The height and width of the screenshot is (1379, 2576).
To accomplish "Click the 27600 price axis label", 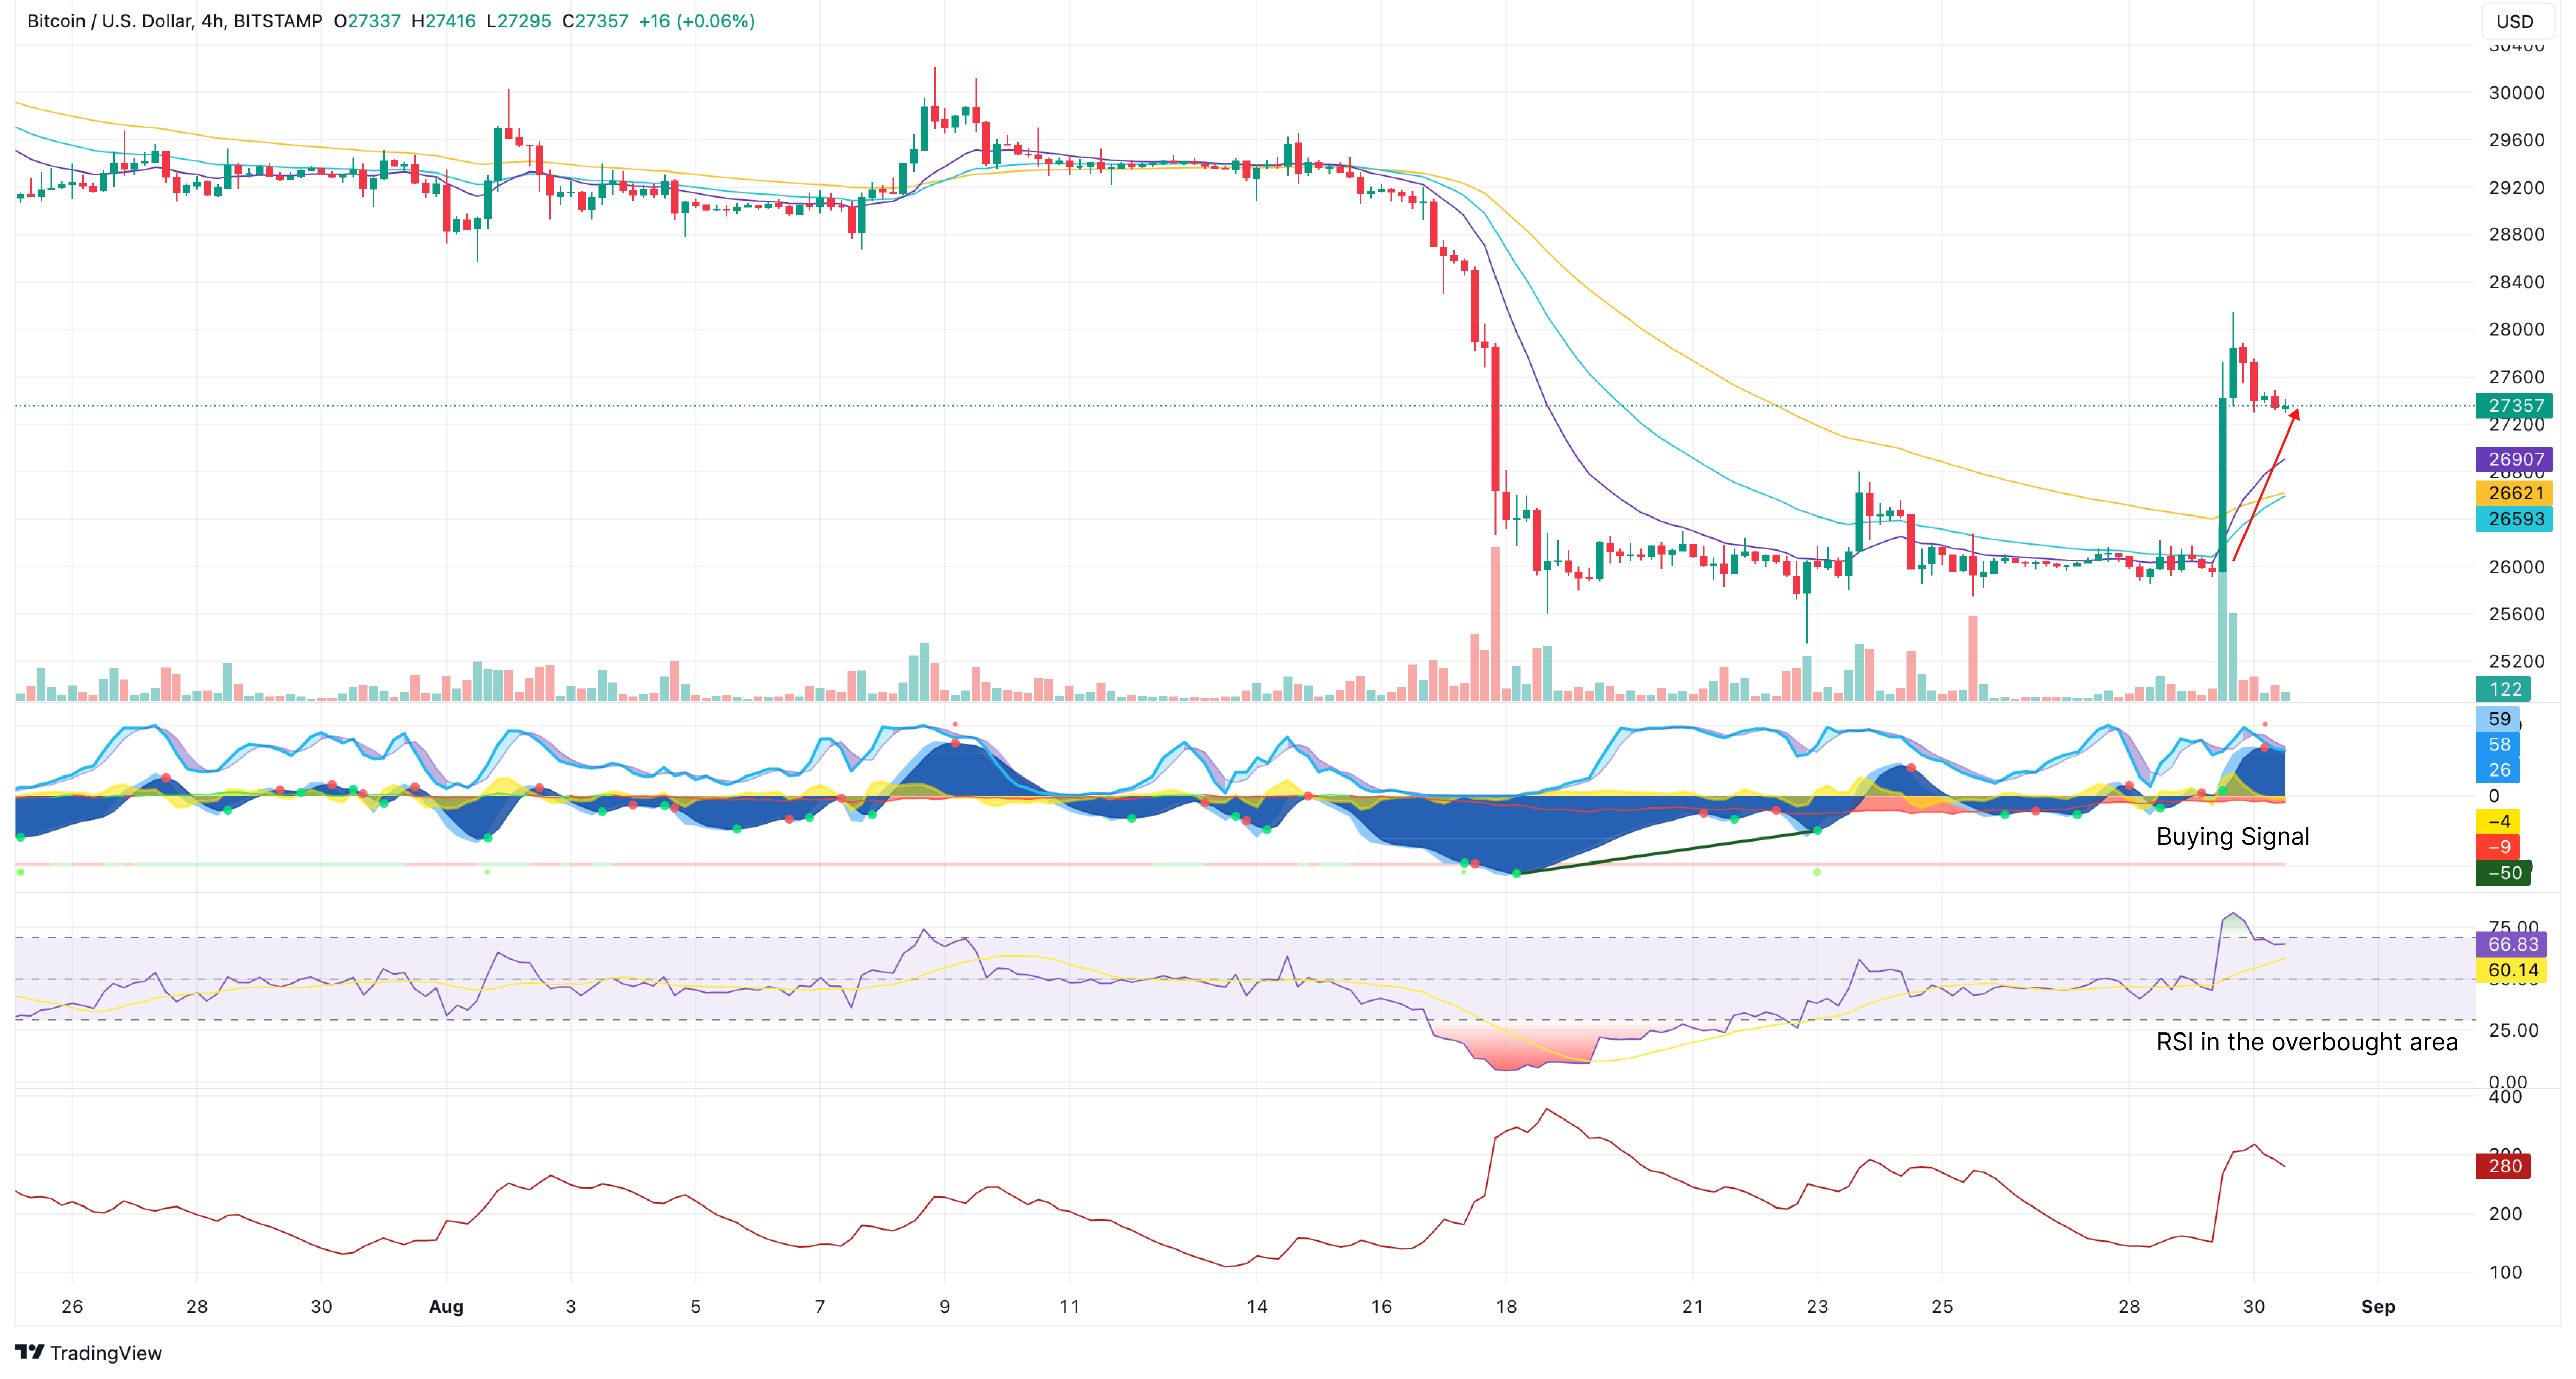I will [2516, 377].
